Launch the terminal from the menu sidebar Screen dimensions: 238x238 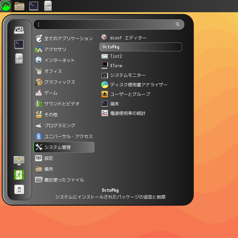[19, 44]
